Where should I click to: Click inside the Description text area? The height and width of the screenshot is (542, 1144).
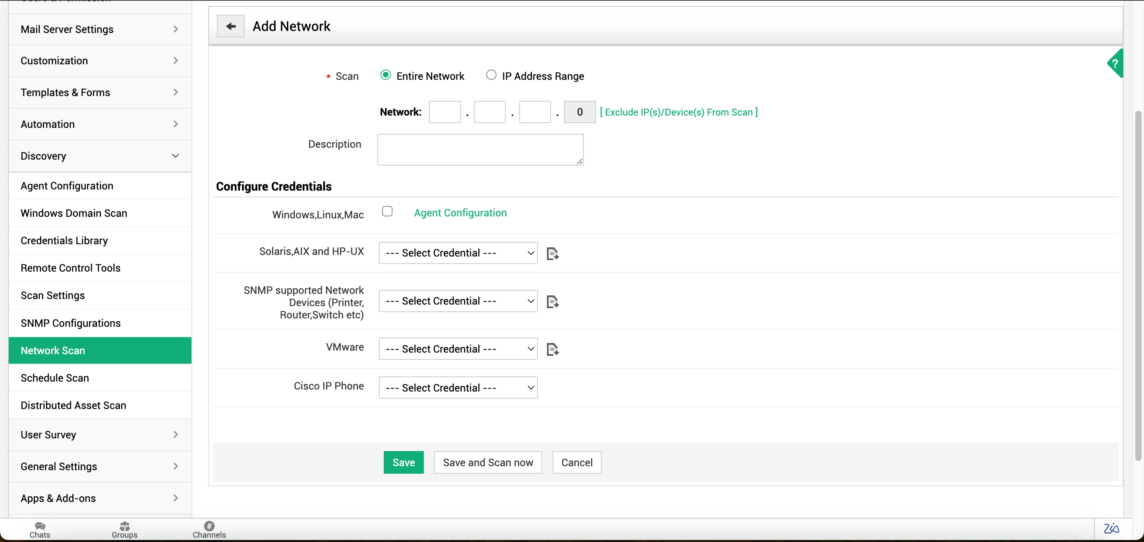pos(480,150)
